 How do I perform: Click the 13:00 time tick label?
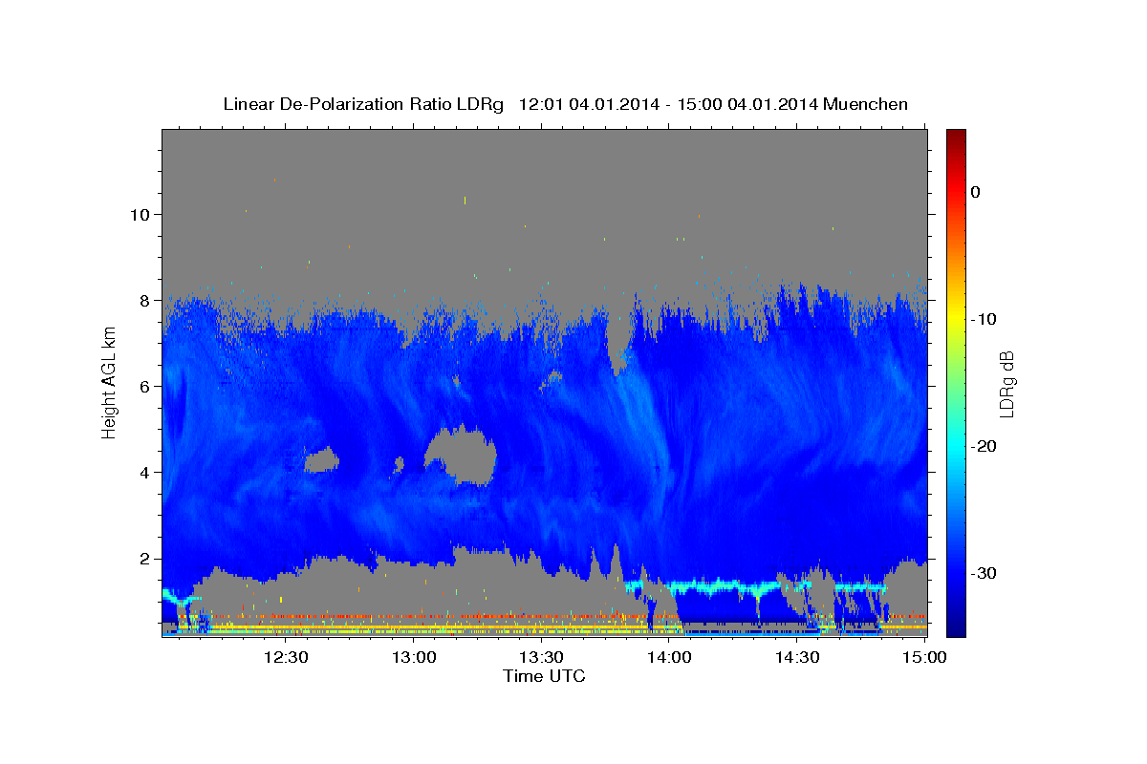tap(414, 657)
